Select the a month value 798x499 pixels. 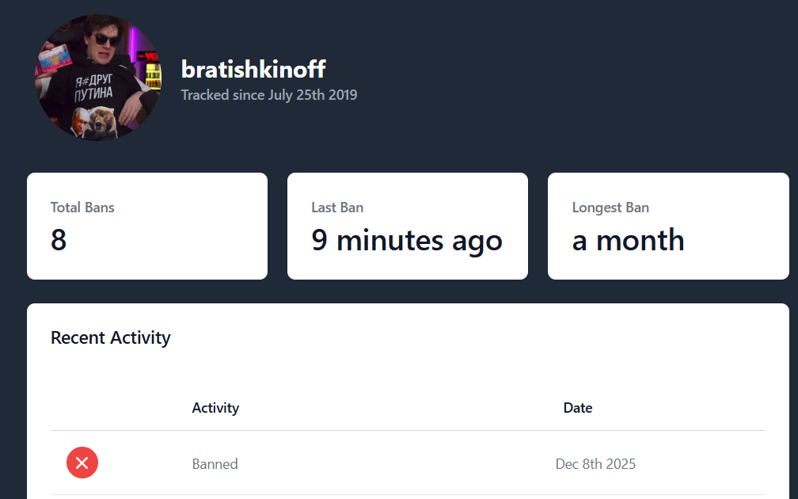click(x=628, y=240)
